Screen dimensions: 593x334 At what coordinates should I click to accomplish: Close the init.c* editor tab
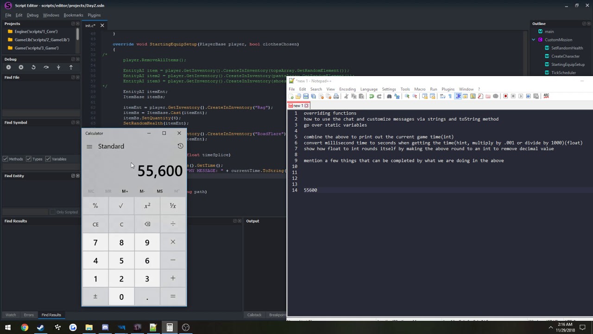pos(102,26)
